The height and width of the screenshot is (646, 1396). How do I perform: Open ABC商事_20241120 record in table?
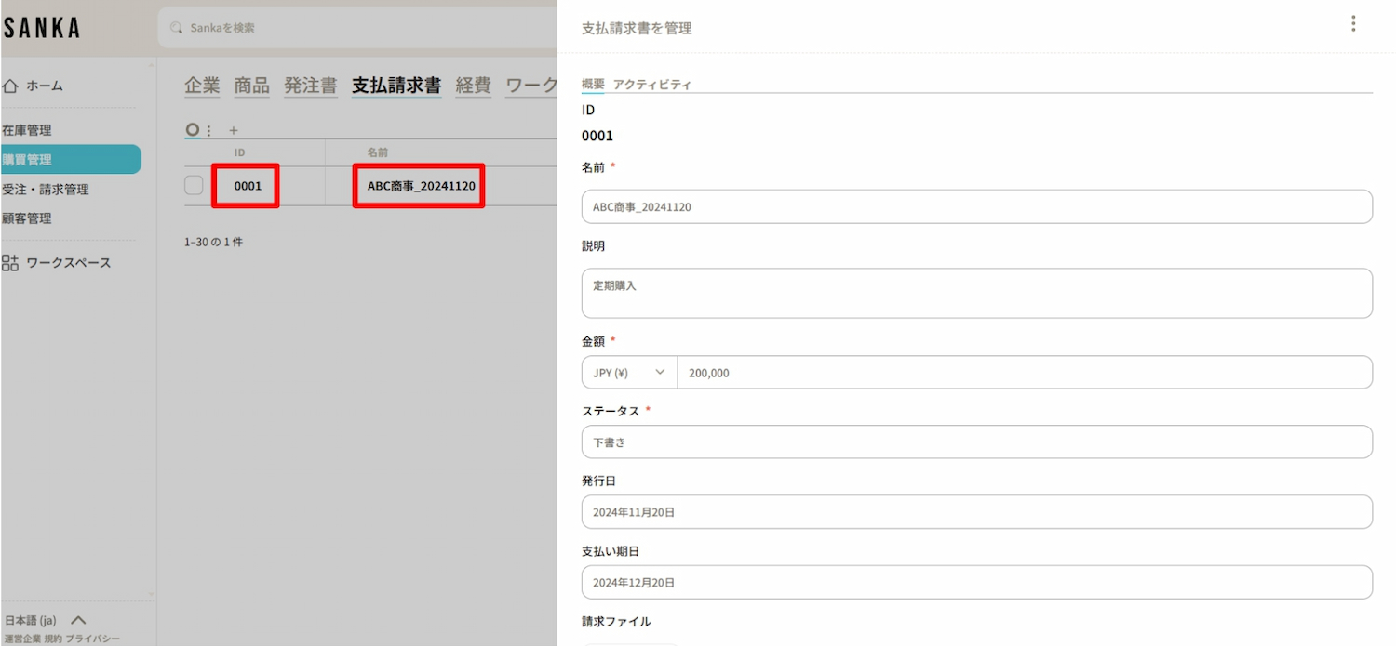(x=421, y=186)
